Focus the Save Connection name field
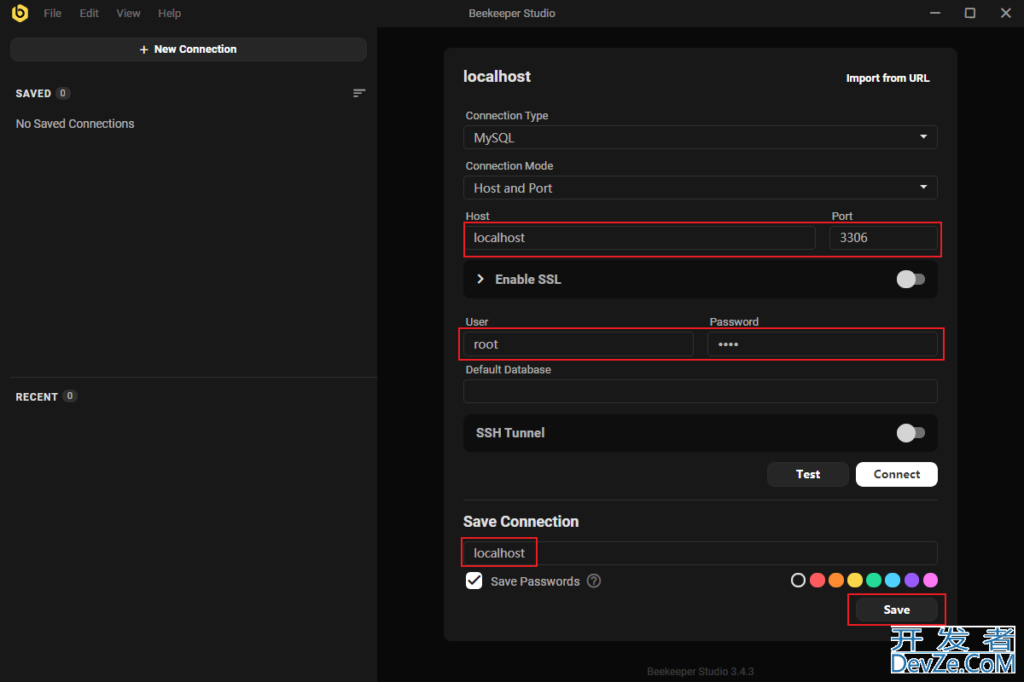Viewport: 1024px width, 682px height. tap(701, 553)
